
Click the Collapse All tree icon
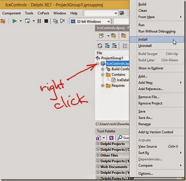pyautogui.click(x=114, y=46)
